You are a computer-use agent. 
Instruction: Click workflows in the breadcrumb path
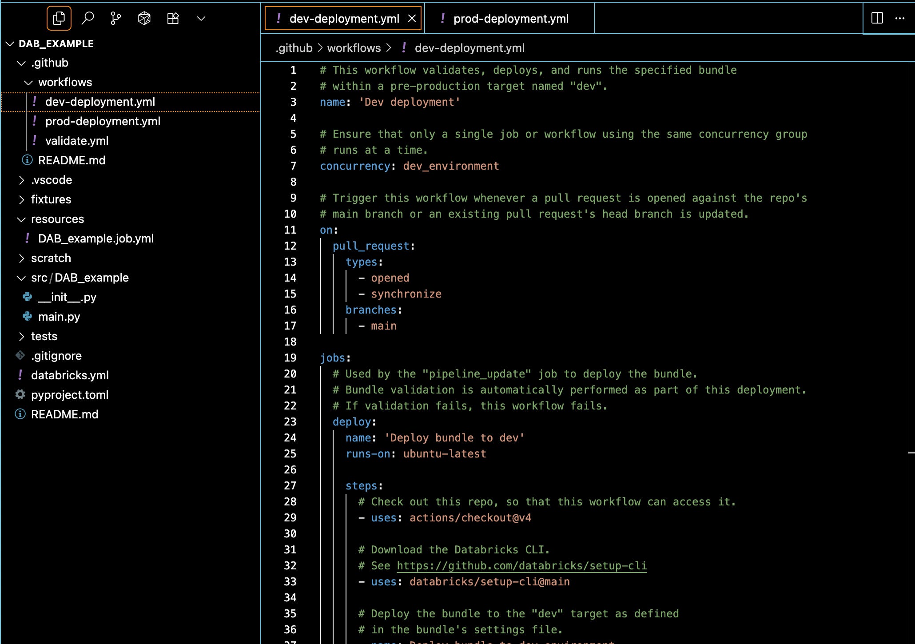(354, 48)
